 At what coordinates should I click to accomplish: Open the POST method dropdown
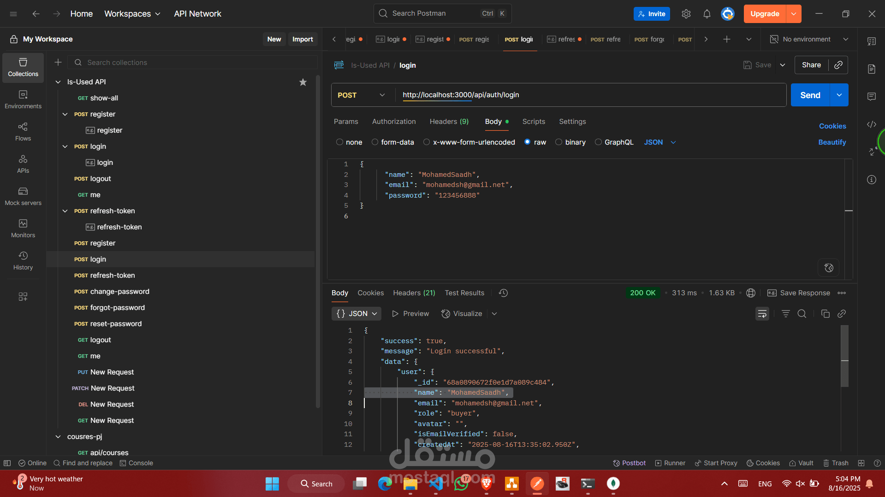362,95
